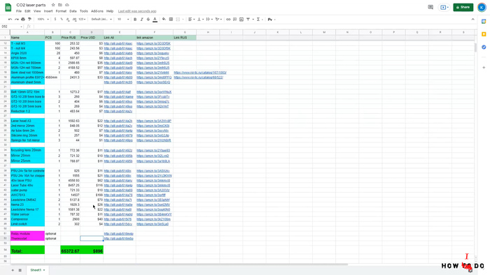The width and height of the screenshot is (490, 275).
Task: Open the borders tool
Action: tap(171, 20)
